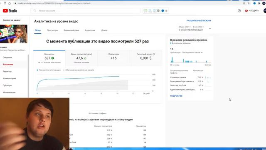Open the date range dropdown С момента публикации
The width and height of the screenshot is (266, 150).
coord(195,28)
